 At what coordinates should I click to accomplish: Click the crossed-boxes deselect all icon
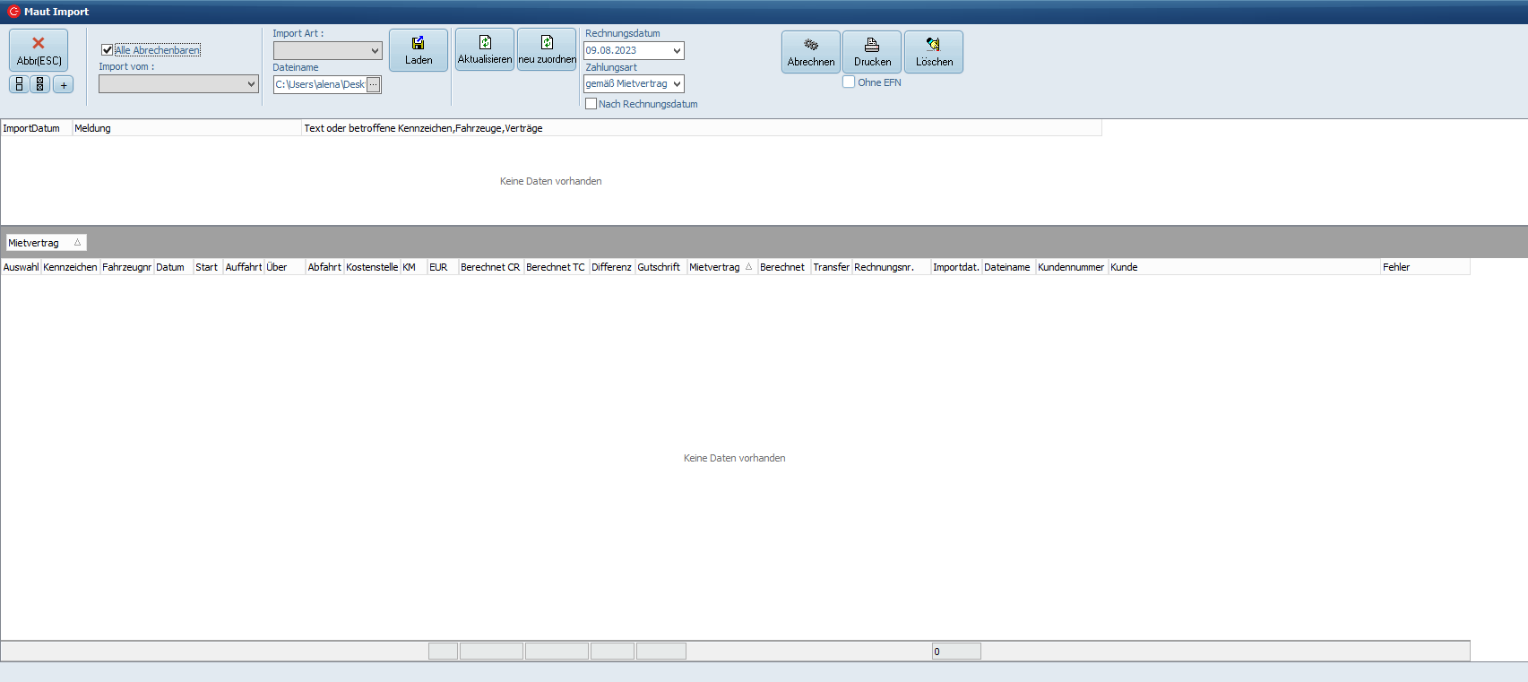[40, 85]
